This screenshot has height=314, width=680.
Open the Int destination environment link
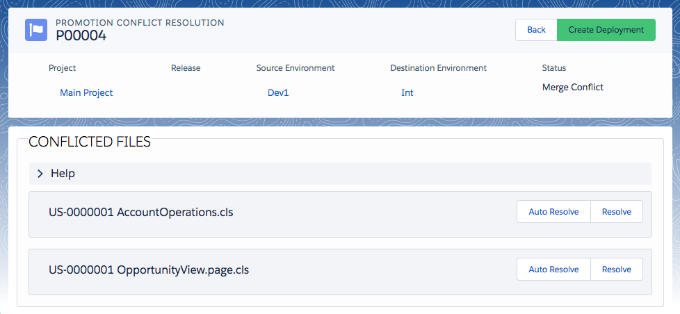click(407, 92)
